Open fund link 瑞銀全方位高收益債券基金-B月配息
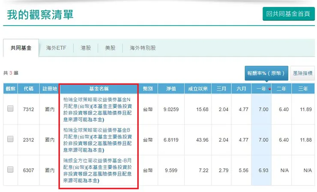The width and height of the screenshot is (317, 192). pyautogui.click(x=97, y=170)
